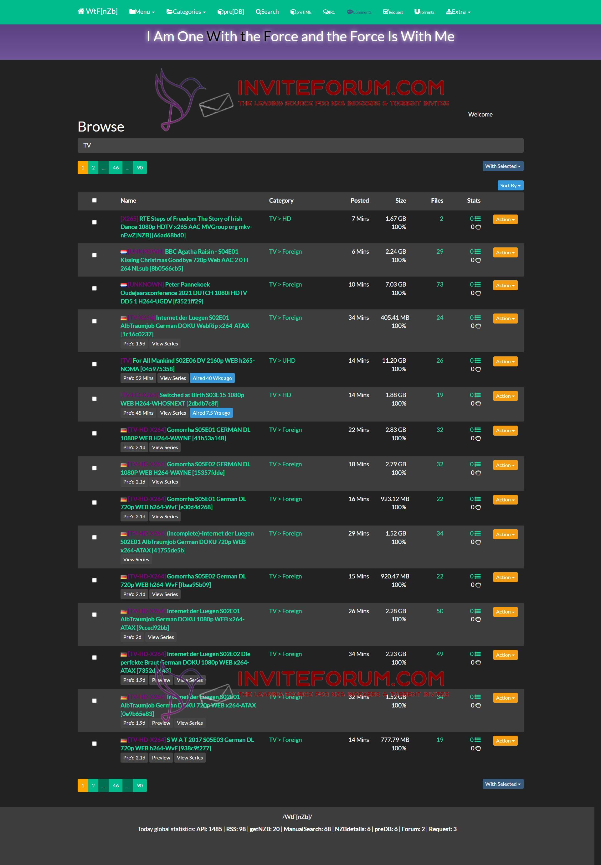Go to page 46 in top pagination
Image resolution: width=601 pixels, height=865 pixels.
116,168
